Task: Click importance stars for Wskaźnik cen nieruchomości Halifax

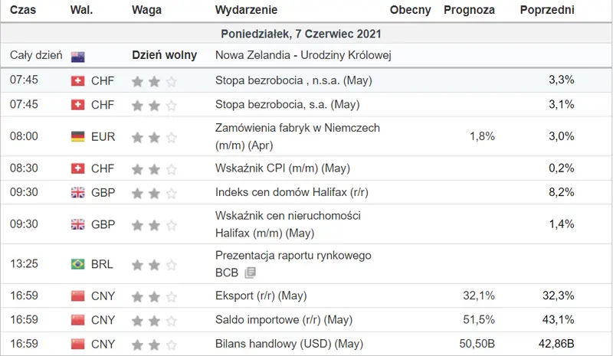Action: coord(154,225)
